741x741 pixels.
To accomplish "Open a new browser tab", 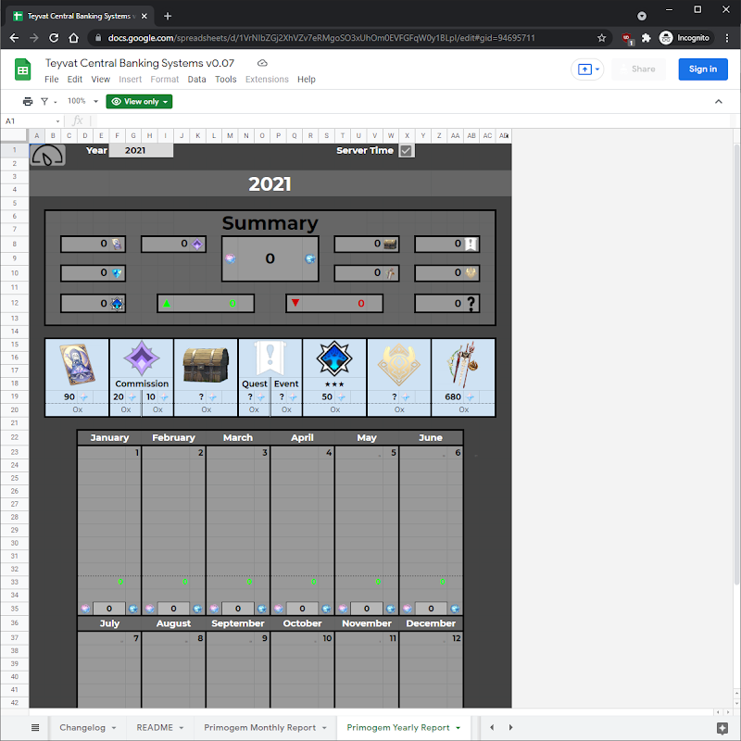I will pyautogui.click(x=168, y=16).
